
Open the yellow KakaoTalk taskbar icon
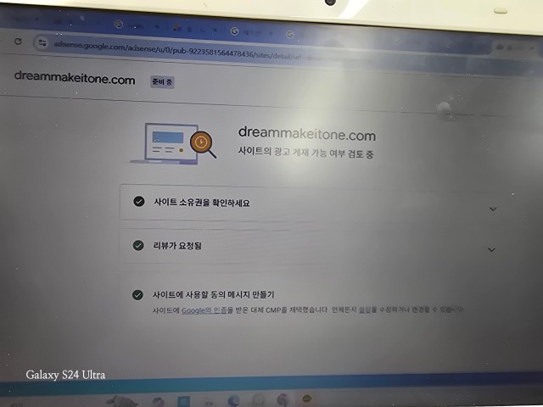[x=307, y=399]
